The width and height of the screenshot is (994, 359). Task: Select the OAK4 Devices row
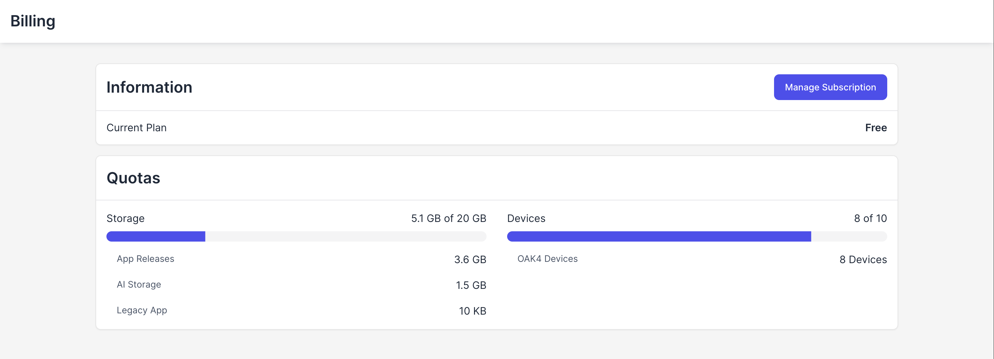pos(702,259)
